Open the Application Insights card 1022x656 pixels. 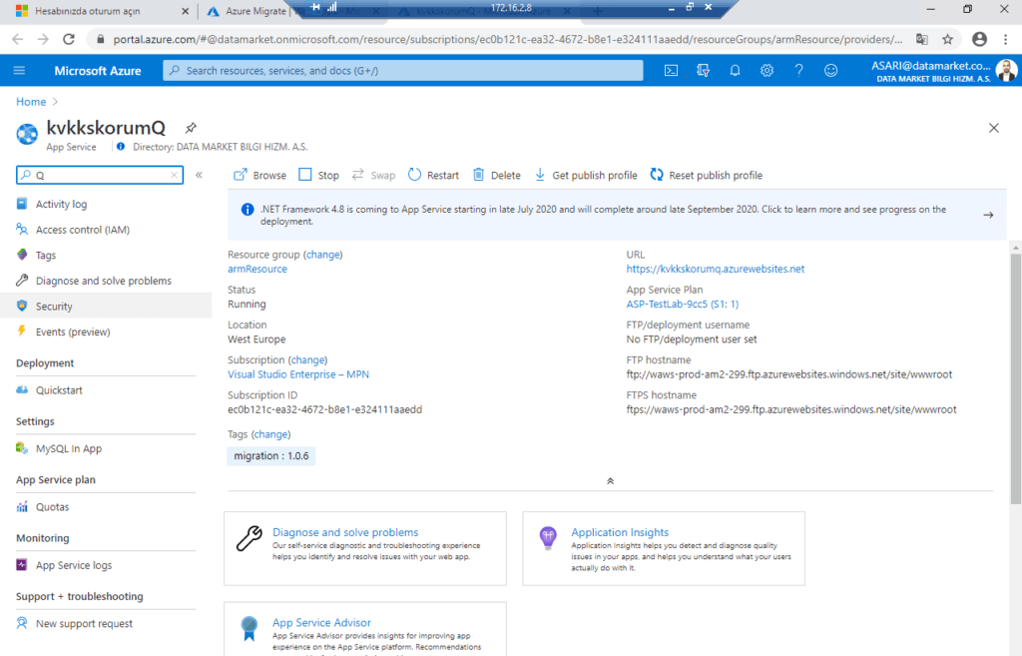pos(664,548)
